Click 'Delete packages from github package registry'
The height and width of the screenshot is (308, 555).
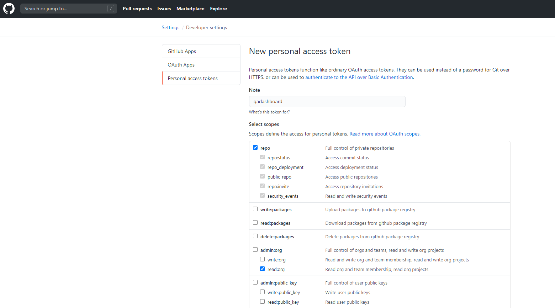(372, 237)
